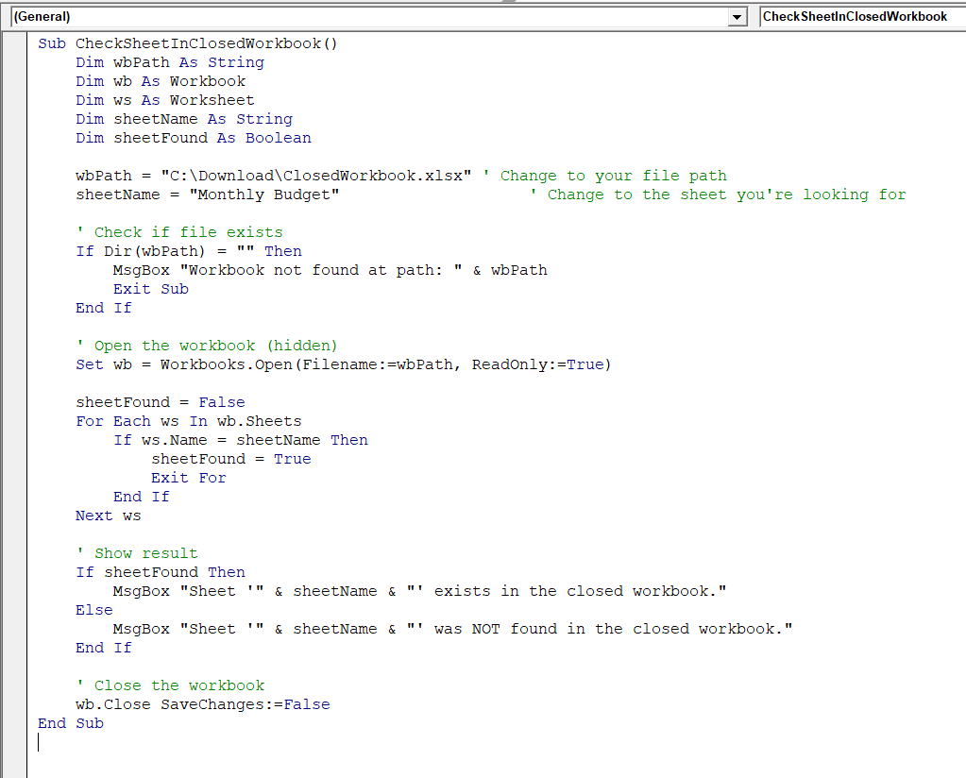Click the "sheetFound = False" line
966x778 pixels.
160,402
